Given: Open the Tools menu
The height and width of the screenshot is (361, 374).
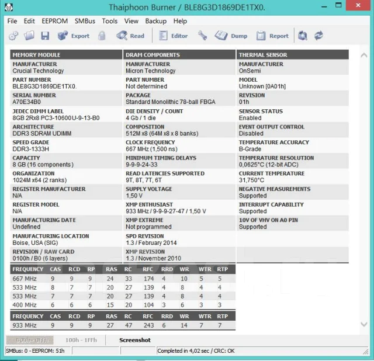Looking at the screenshot, I should pos(110,21).
